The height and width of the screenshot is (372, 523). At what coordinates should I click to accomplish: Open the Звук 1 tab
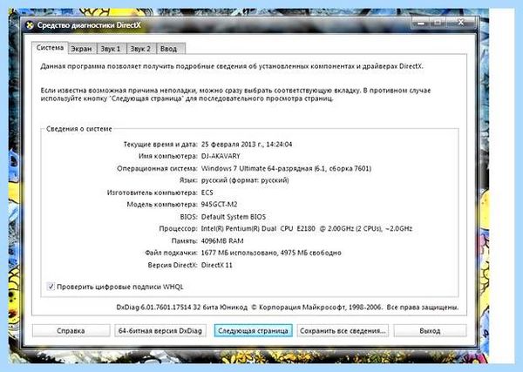(111, 49)
